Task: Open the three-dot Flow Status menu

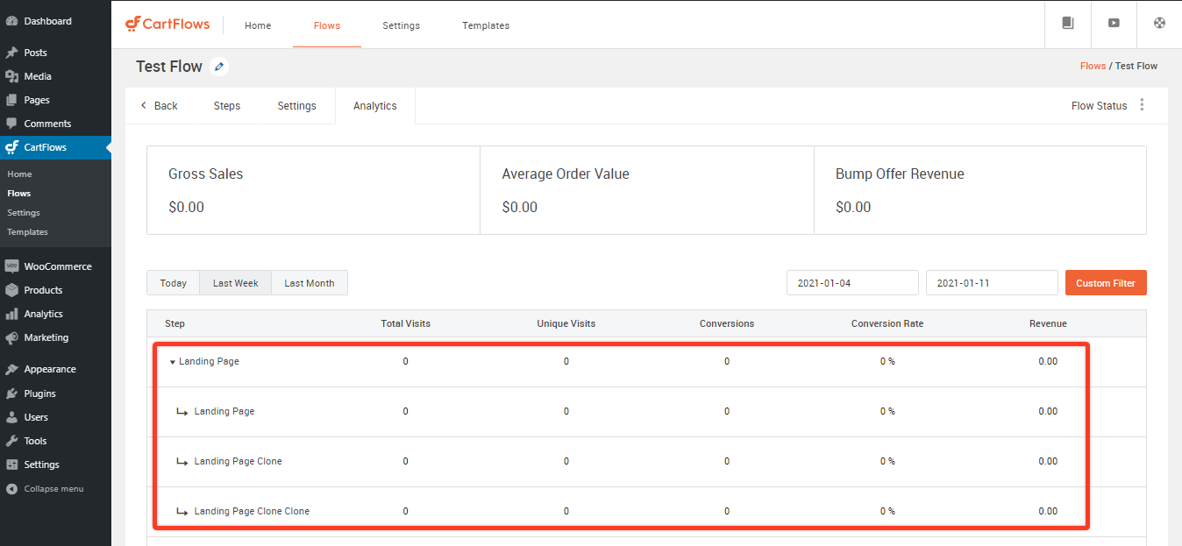Action: tap(1141, 105)
